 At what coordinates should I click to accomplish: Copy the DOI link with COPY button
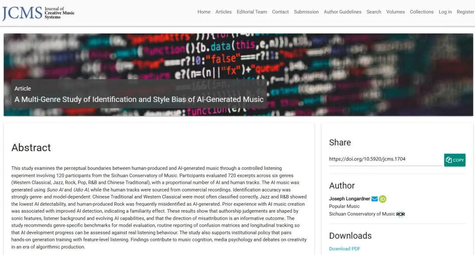pyautogui.click(x=455, y=160)
